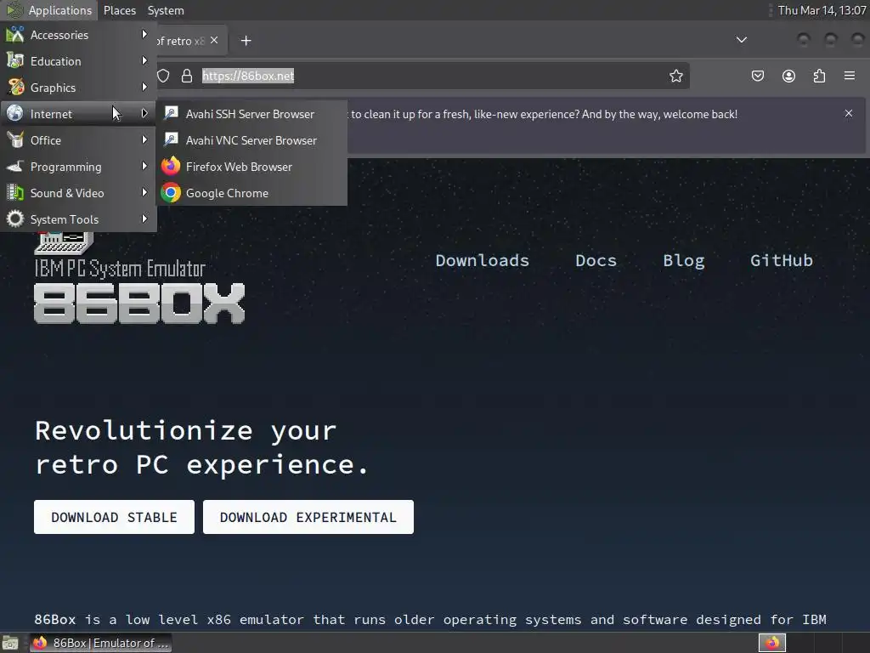Open the Downloads link on 86Box site

pyautogui.click(x=483, y=260)
